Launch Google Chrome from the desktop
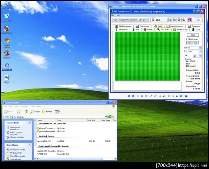Screen dimensions: 209x169 coord(7,43)
